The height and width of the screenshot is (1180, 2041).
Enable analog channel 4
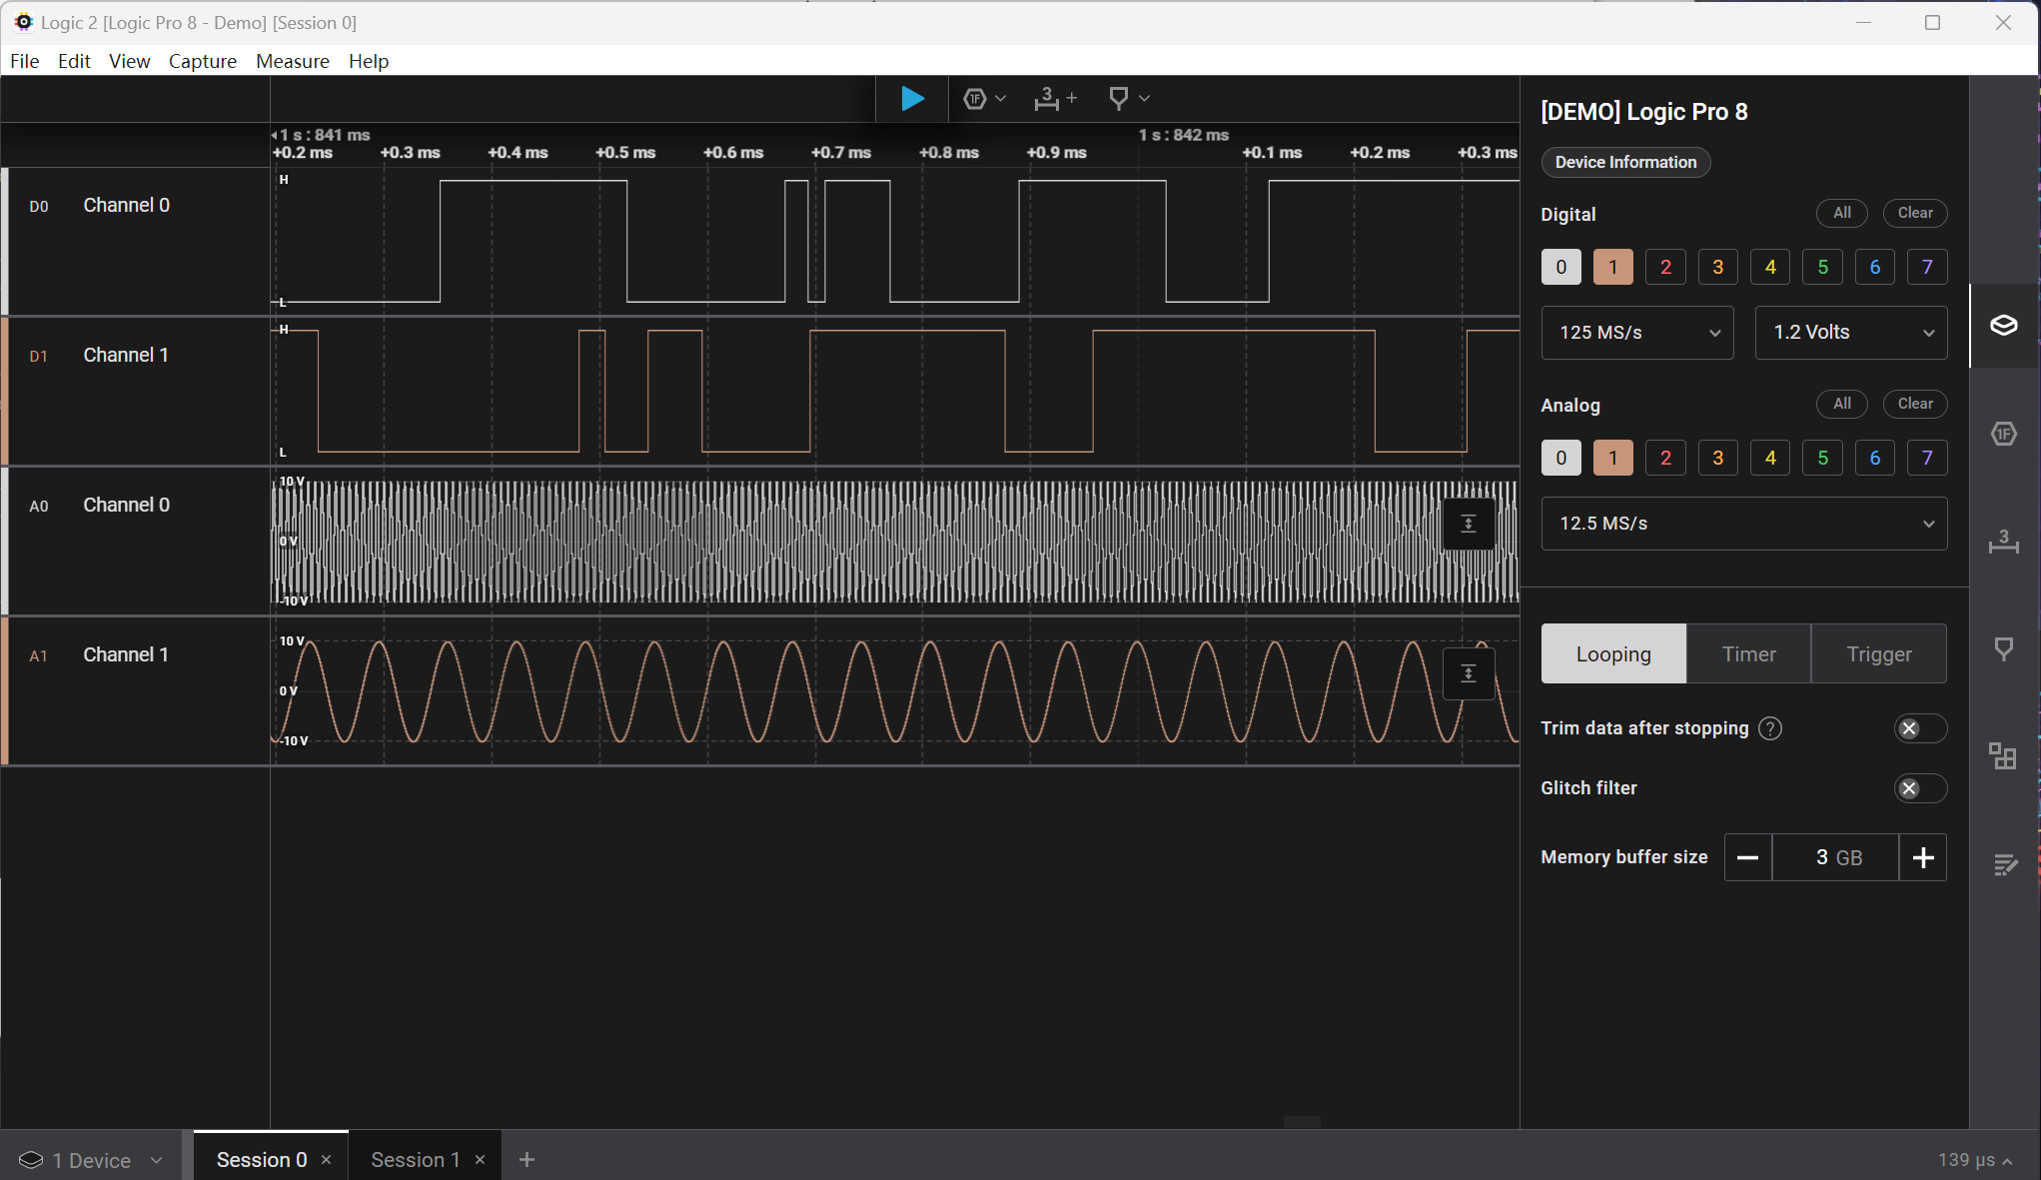[x=1770, y=458]
